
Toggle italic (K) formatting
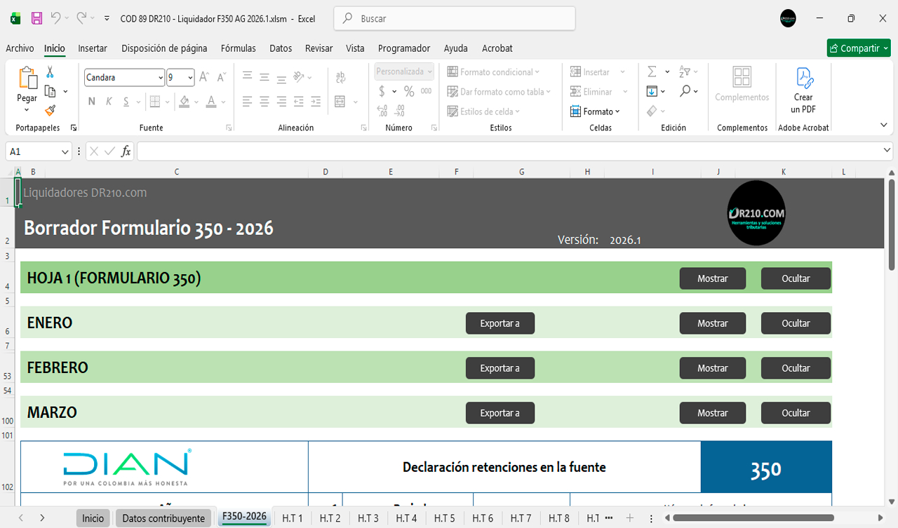click(109, 102)
